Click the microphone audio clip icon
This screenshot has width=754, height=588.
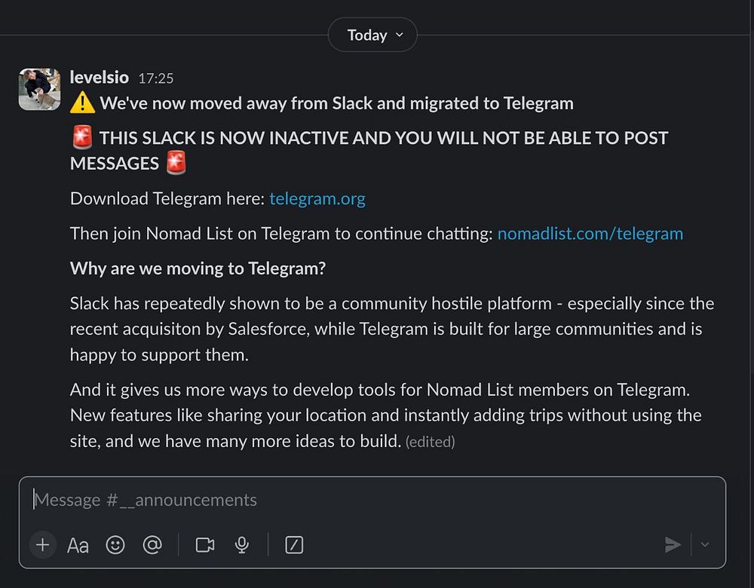(242, 544)
